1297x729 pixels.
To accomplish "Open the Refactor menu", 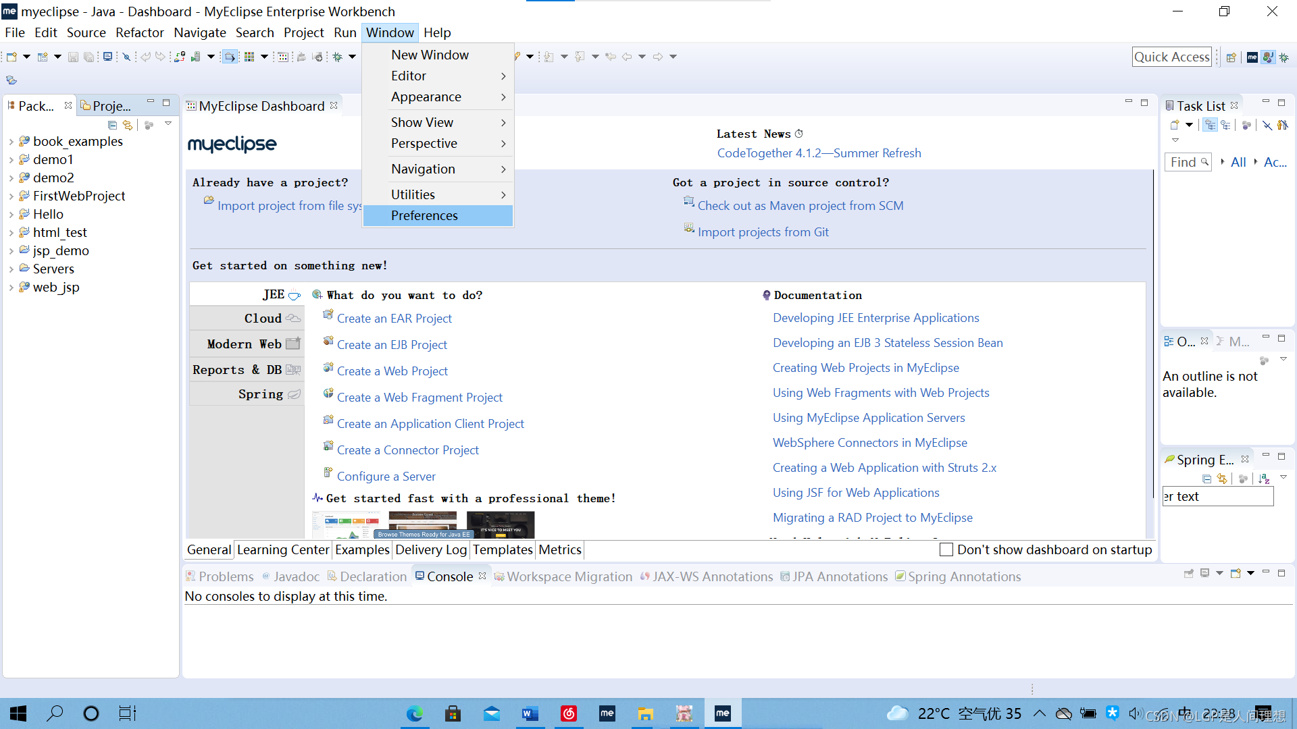I will (139, 32).
